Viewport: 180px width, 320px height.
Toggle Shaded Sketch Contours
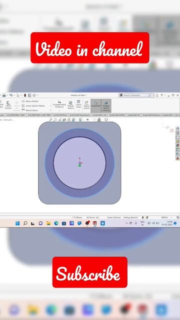(x=106, y=105)
